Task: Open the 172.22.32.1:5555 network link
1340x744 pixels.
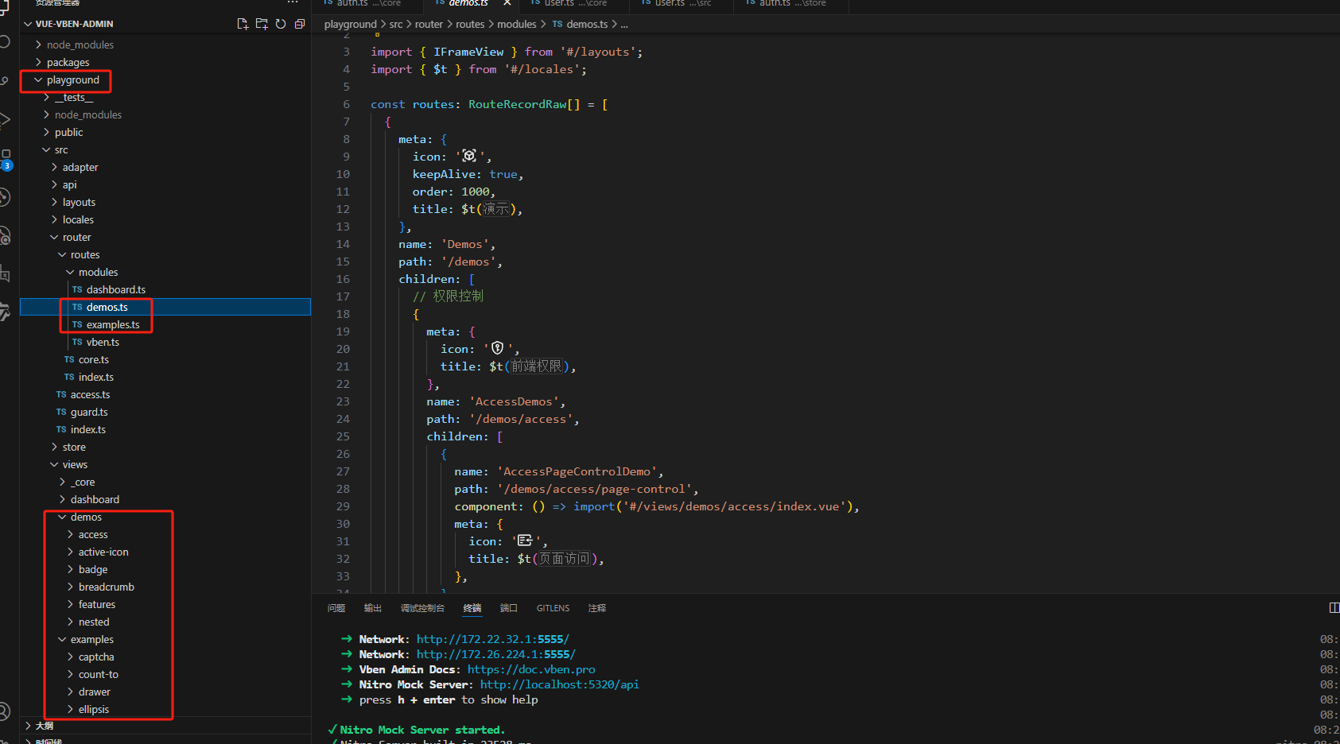Action: (x=492, y=639)
